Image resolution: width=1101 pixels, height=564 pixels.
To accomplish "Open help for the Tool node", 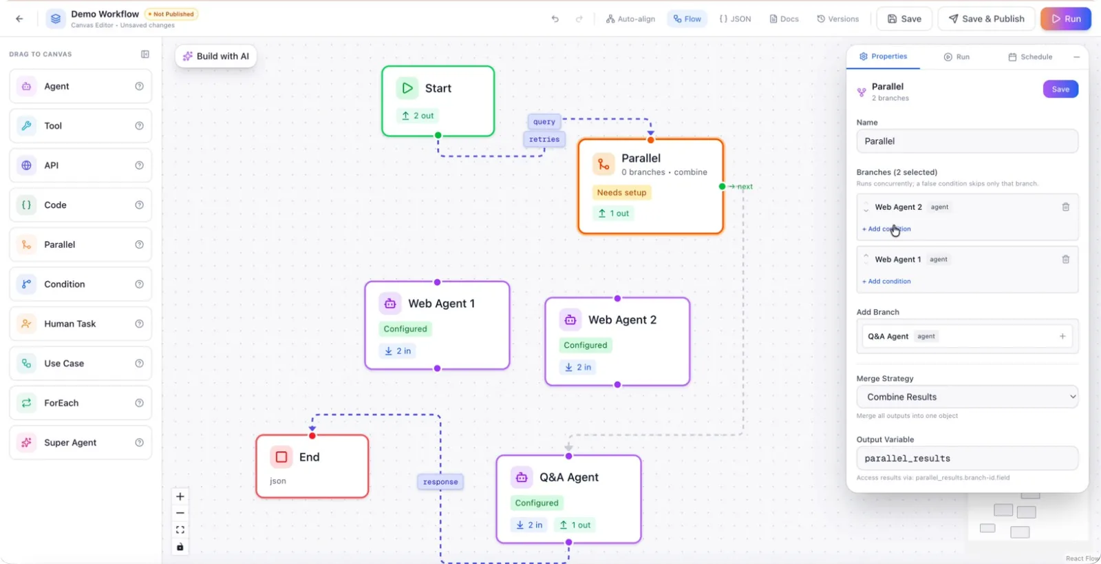I will pyautogui.click(x=140, y=126).
